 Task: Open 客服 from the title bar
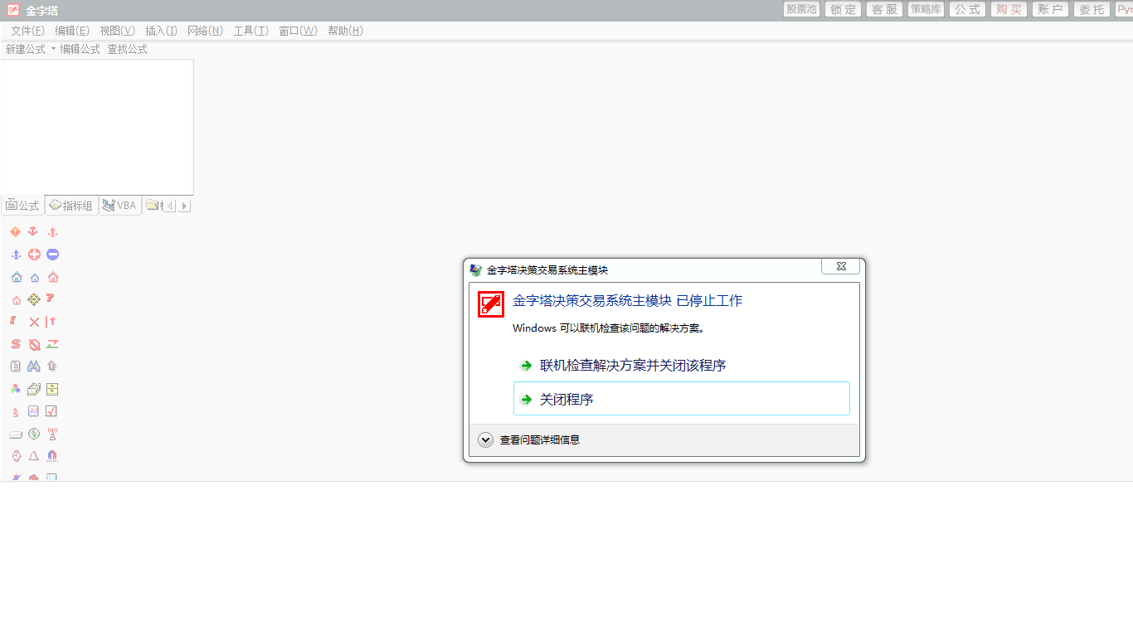[884, 9]
